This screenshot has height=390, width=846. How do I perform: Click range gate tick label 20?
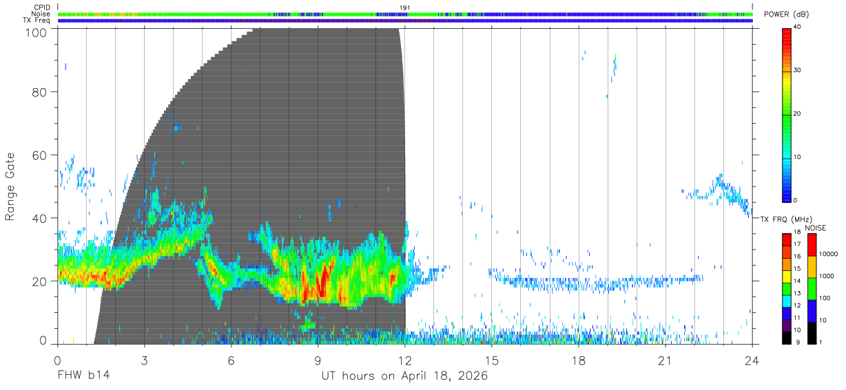(41, 281)
